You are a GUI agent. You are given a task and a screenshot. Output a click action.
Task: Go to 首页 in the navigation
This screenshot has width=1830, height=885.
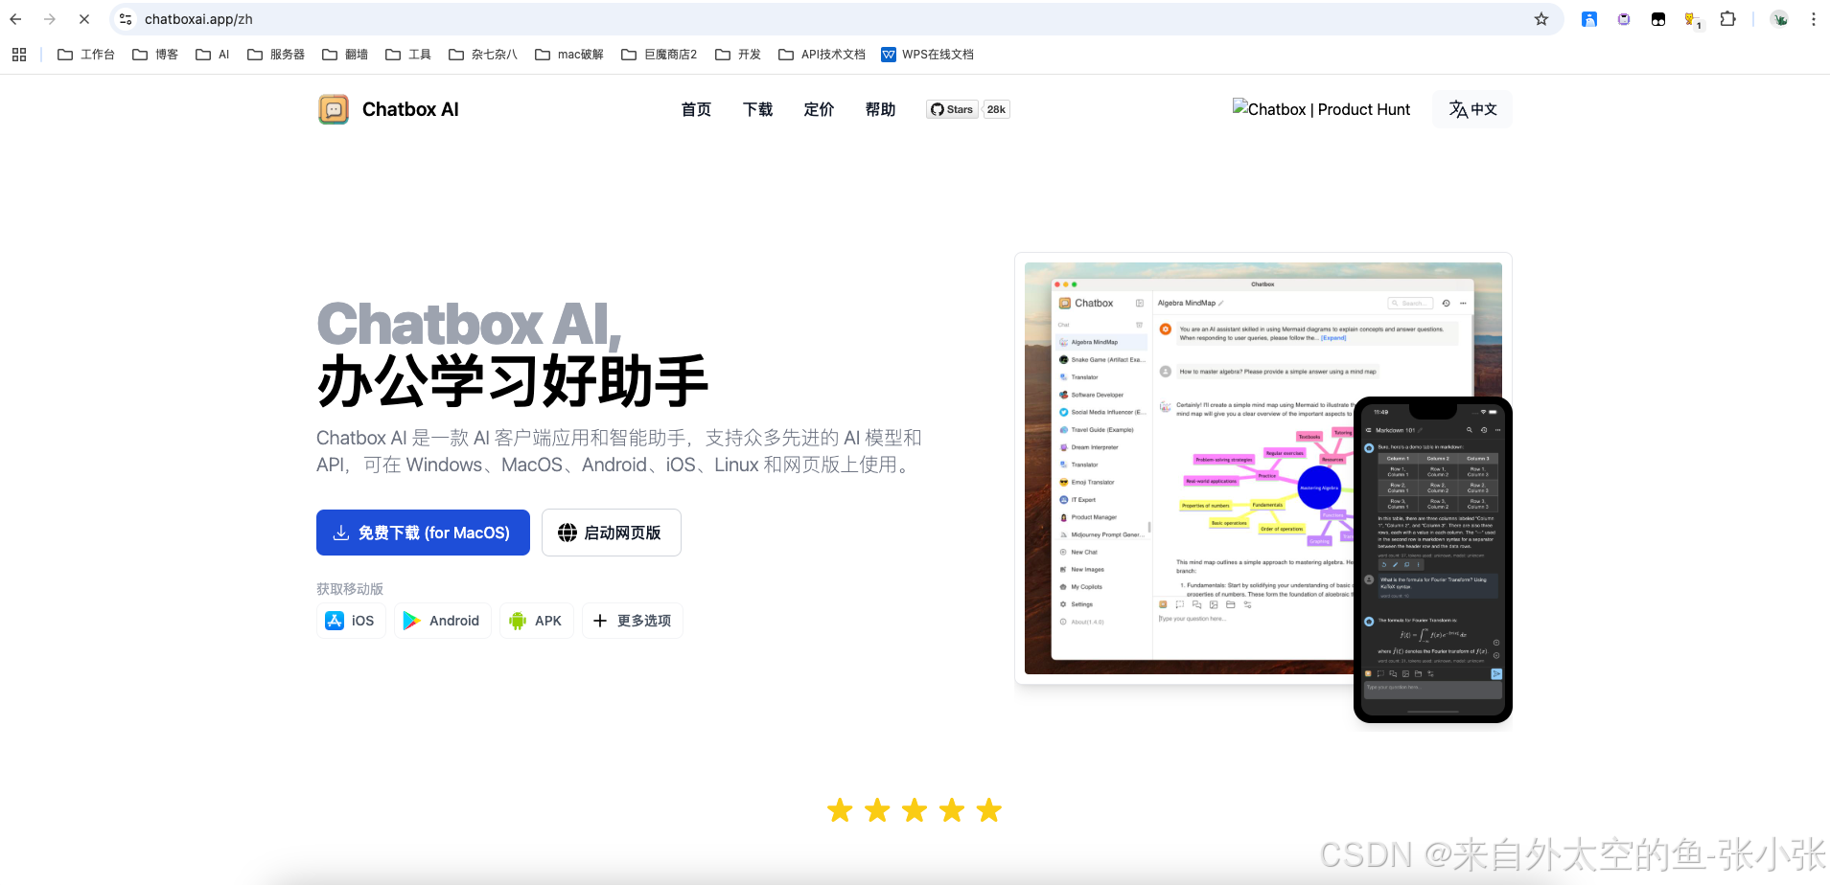(x=696, y=109)
